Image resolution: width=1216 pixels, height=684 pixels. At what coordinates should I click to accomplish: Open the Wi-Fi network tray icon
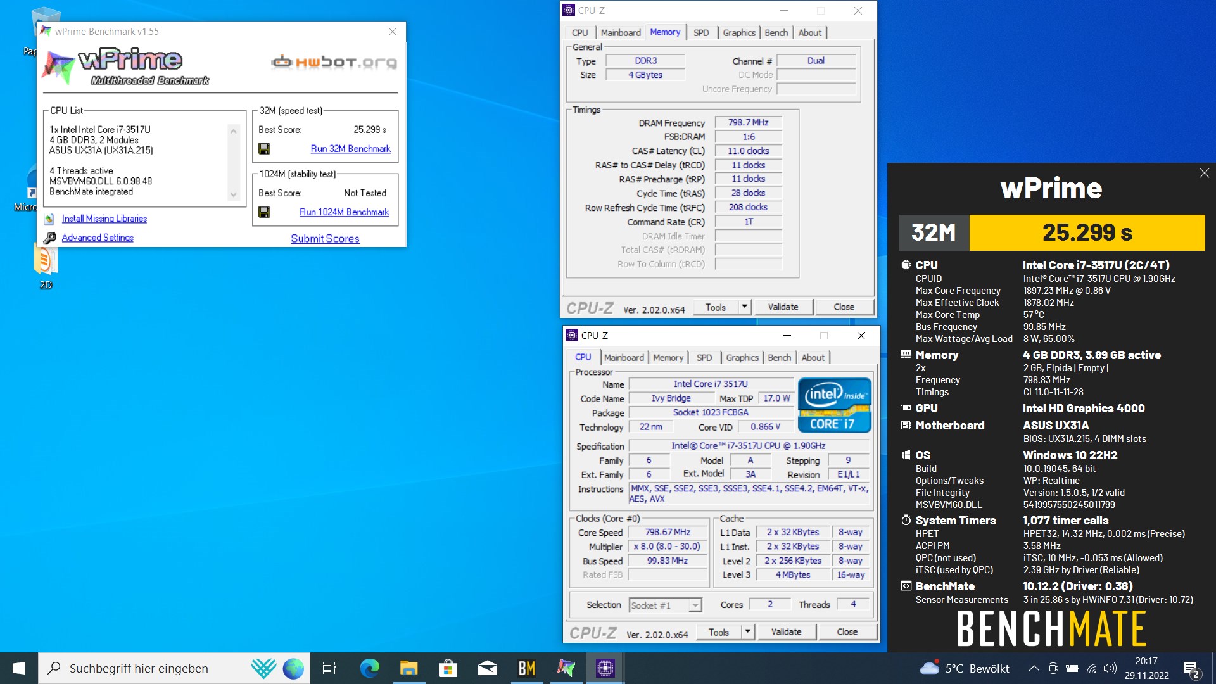point(1091,668)
